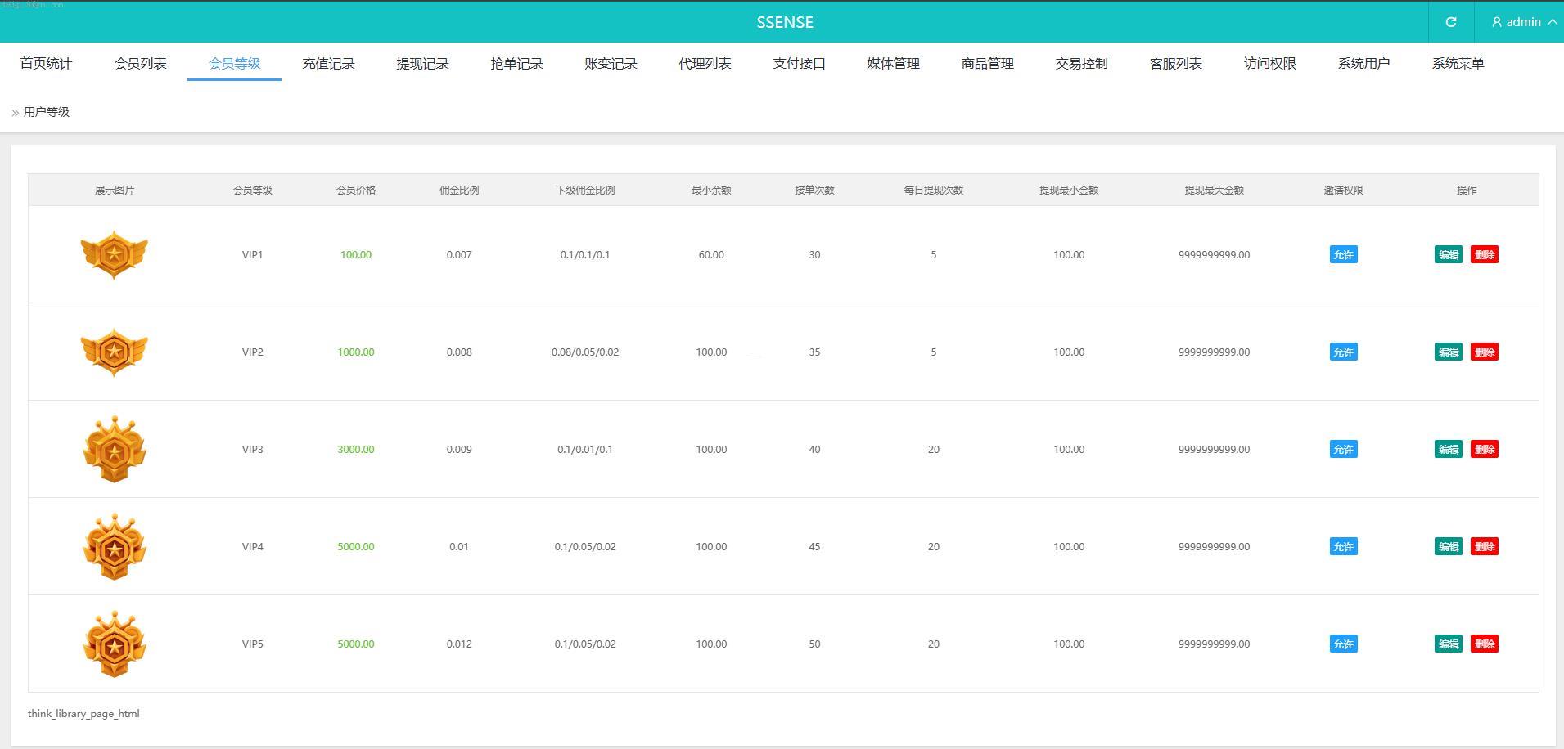Image resolution: width=1564 pixels, height=749 pixels.
Task: Toggle the VIP3 invite permission tag
Action: [x=1343, y=449]
